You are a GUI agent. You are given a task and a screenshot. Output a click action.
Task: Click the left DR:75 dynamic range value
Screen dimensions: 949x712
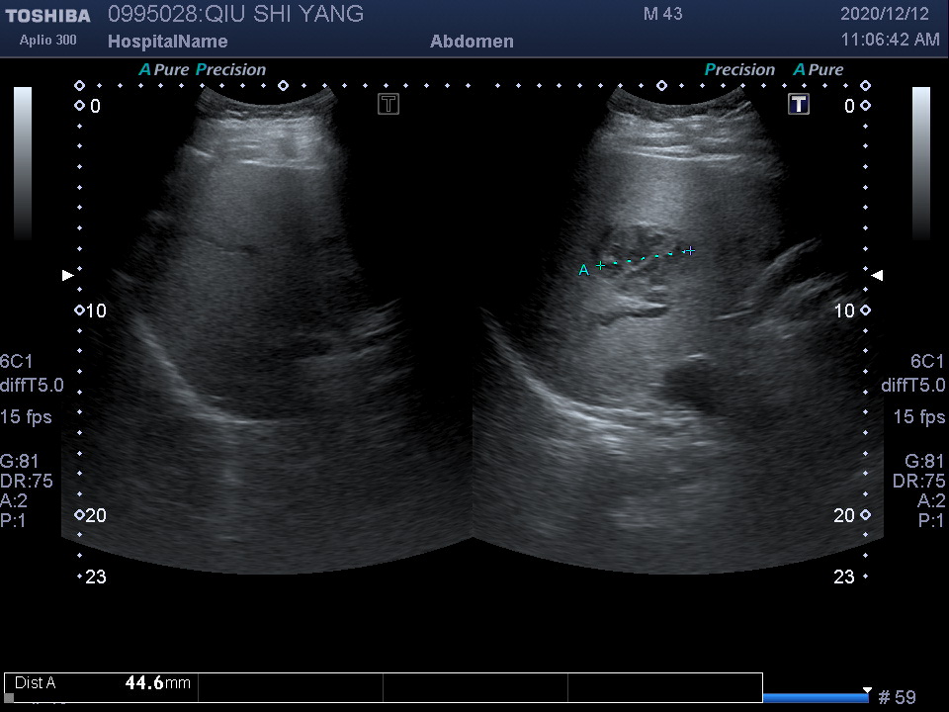point(27,481)
